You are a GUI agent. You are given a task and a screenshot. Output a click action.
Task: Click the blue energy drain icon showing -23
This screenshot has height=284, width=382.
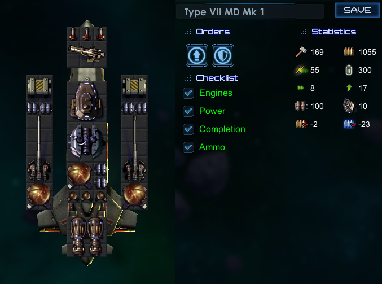(350, 124)
